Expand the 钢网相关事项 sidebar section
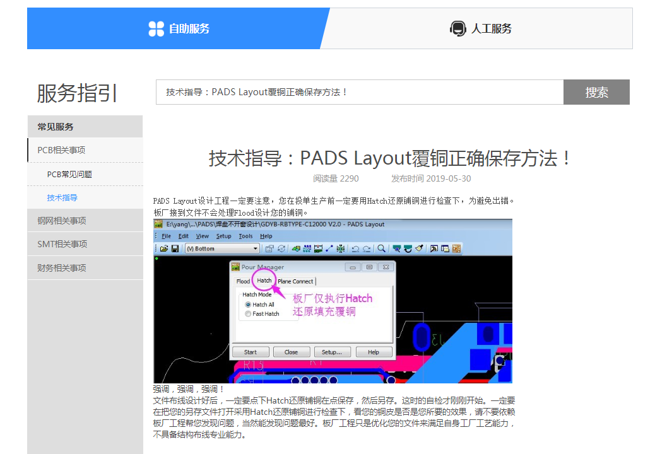This screenshot has height=454, width=655. coord(62,221)
